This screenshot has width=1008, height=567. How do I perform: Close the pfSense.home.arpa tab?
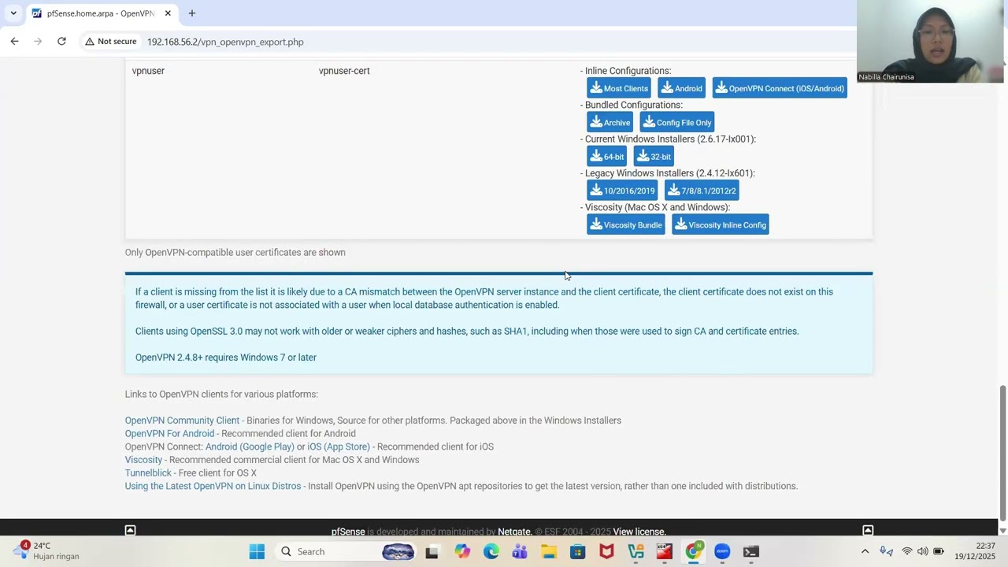point(168,13)
